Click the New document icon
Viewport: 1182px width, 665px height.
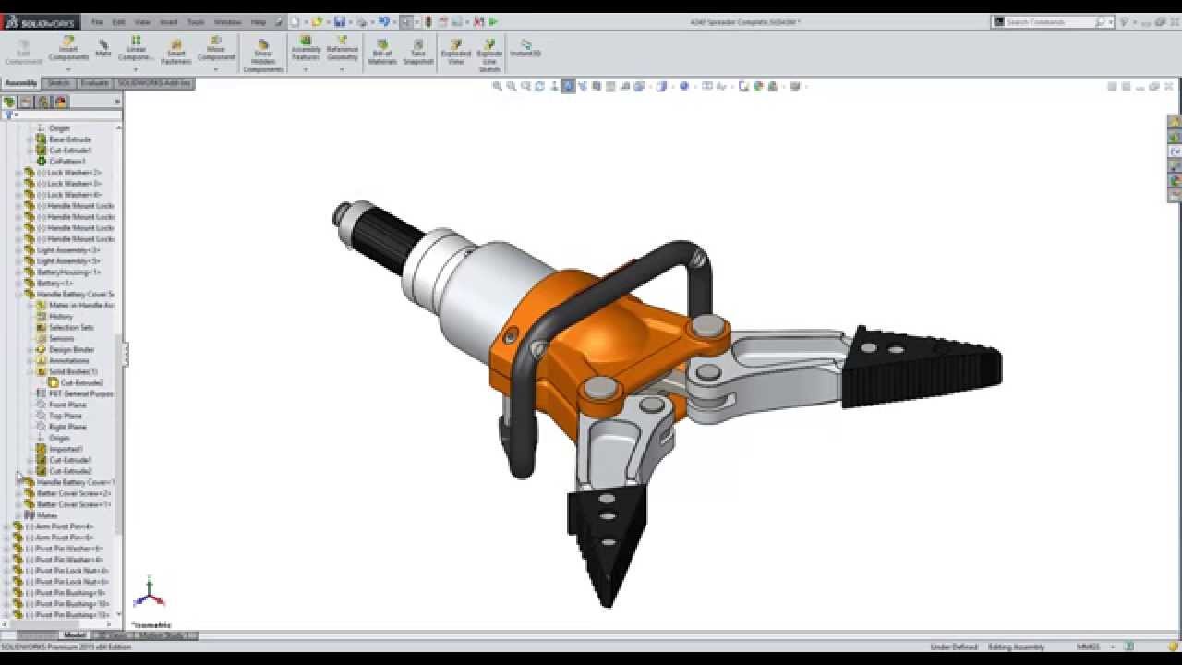click(x=295, y=21)
